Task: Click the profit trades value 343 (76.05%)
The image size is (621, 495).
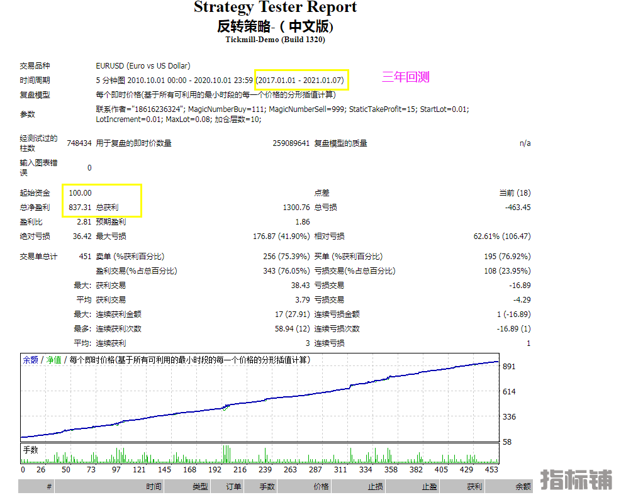Action: [286, 271]
